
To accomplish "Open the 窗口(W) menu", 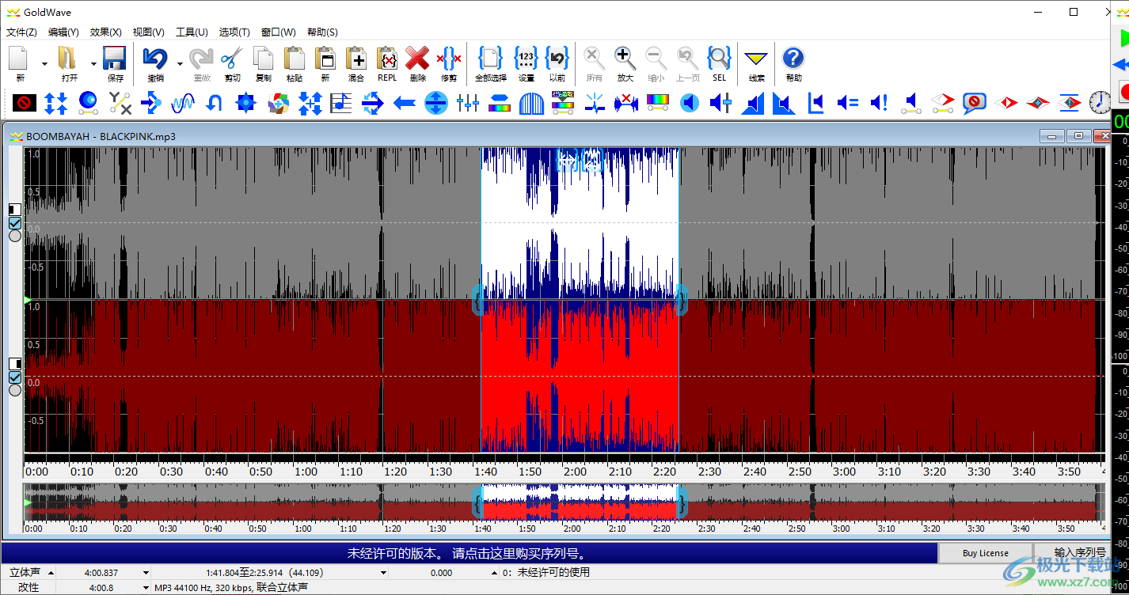I will [x=278, y=32].
